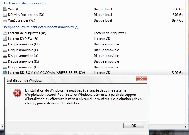Click the Lecteur DVD RW (E:) icon
Viewport: 189px width, 135px height.
(5, 39)
